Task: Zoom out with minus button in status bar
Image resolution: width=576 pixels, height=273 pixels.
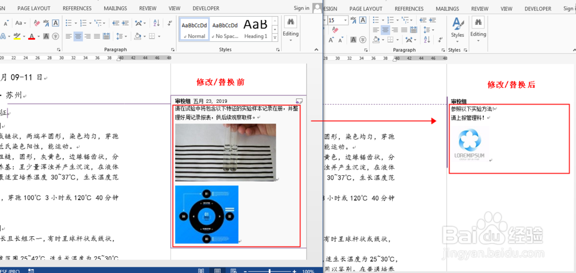Action: click(246, 271)
